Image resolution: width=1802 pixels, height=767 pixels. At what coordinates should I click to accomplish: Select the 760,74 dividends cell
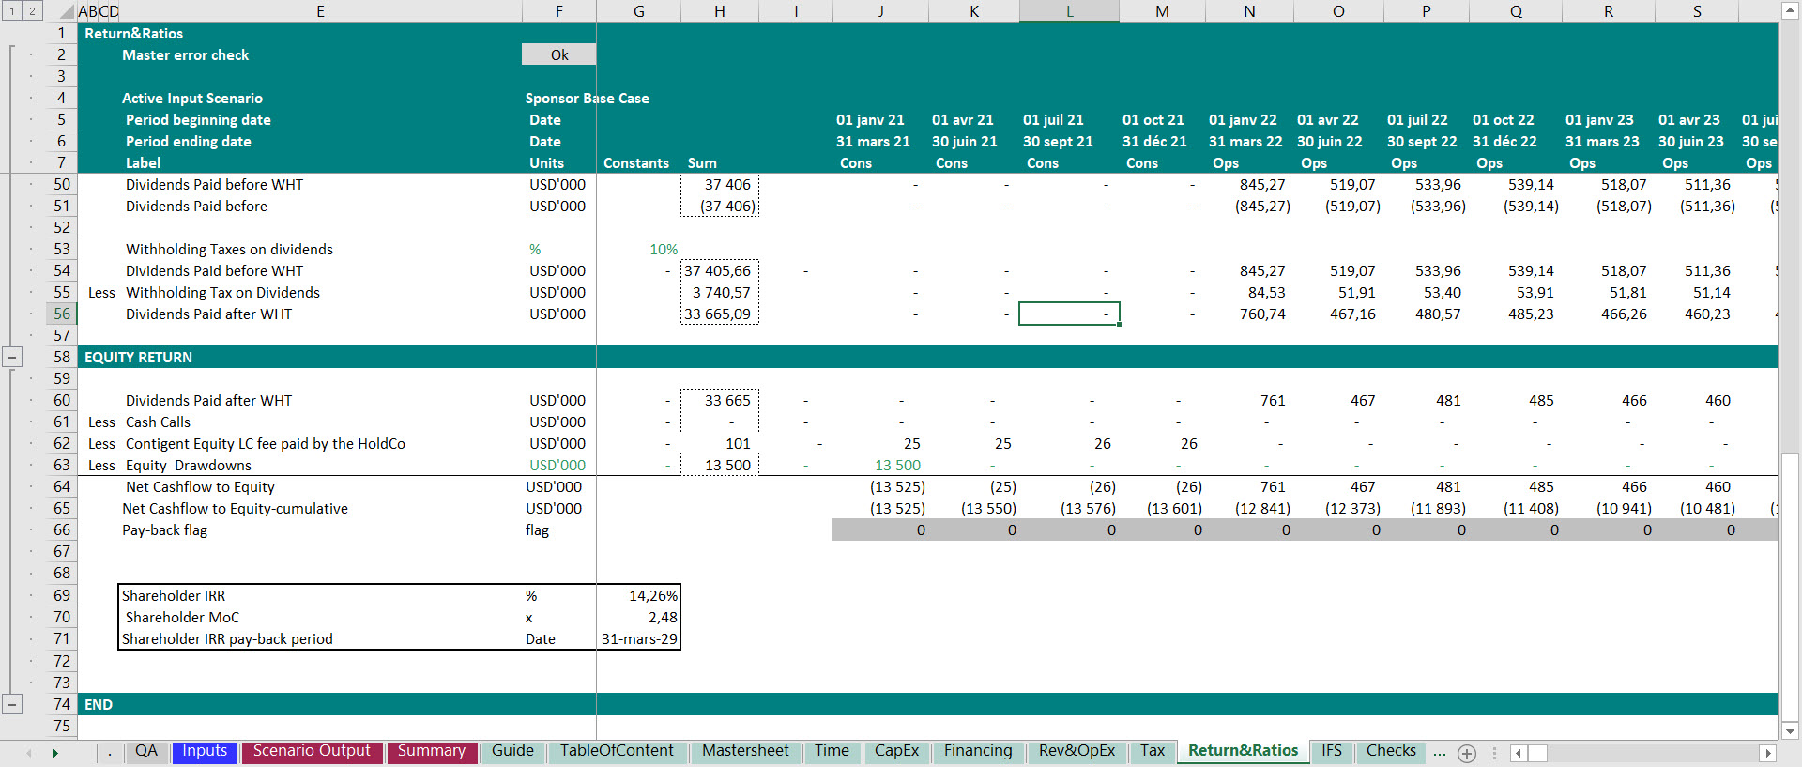[x=1262, y=314]
